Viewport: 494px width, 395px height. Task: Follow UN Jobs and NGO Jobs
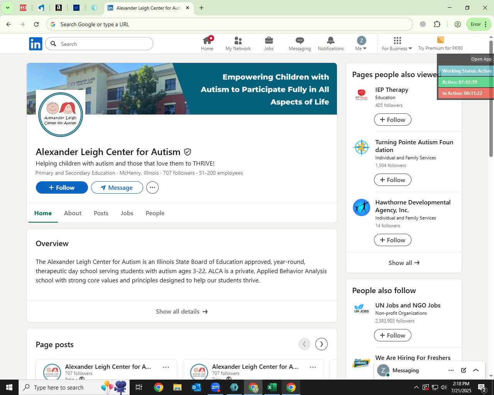coord(392,335)
